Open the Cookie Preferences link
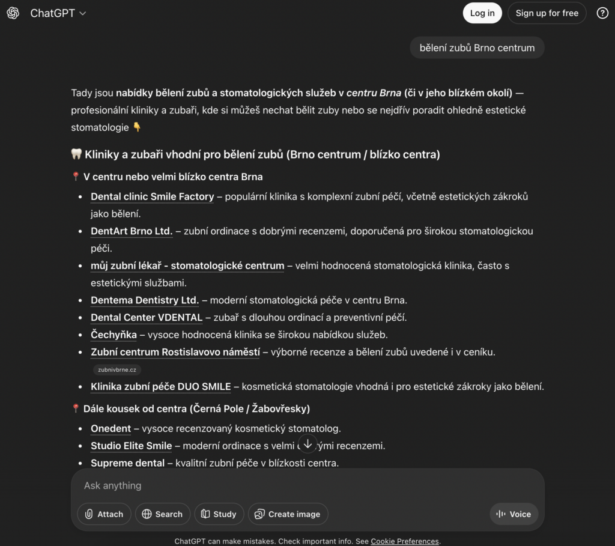The width and height of the screenshot is (615, 546). [x=405, y=541]
